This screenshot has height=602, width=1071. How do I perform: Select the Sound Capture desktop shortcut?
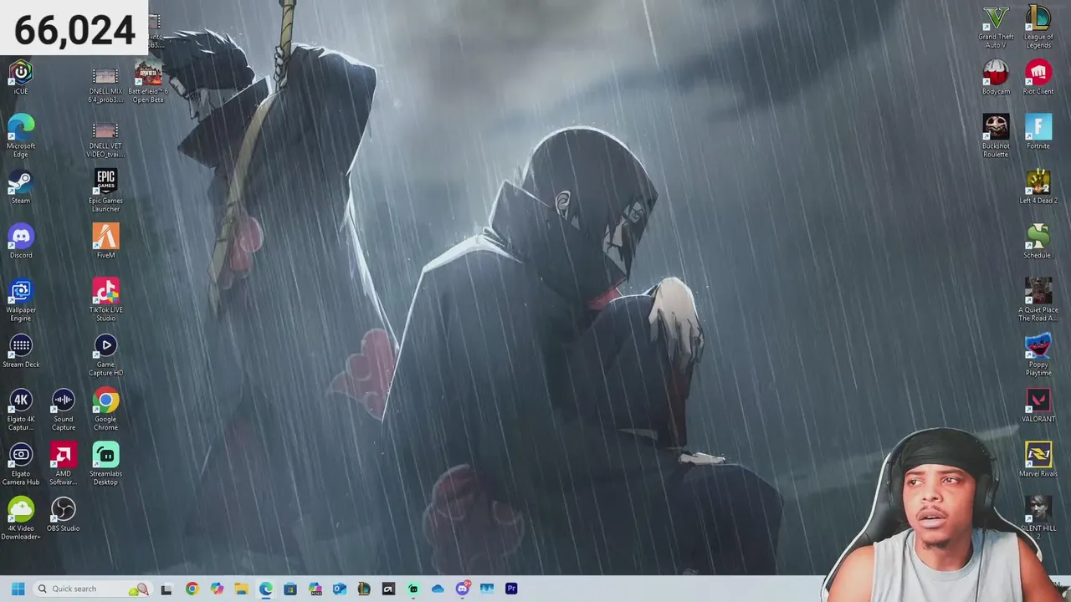pyautogui.click(x=64, y=410)
